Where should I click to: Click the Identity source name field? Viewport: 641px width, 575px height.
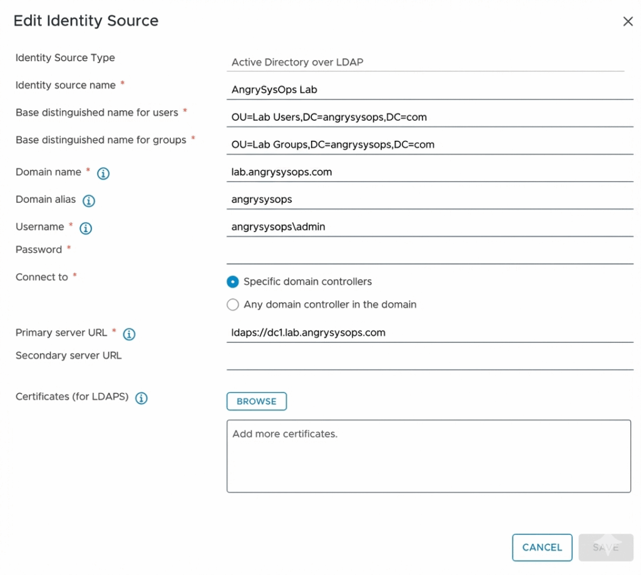click(429, 89)
